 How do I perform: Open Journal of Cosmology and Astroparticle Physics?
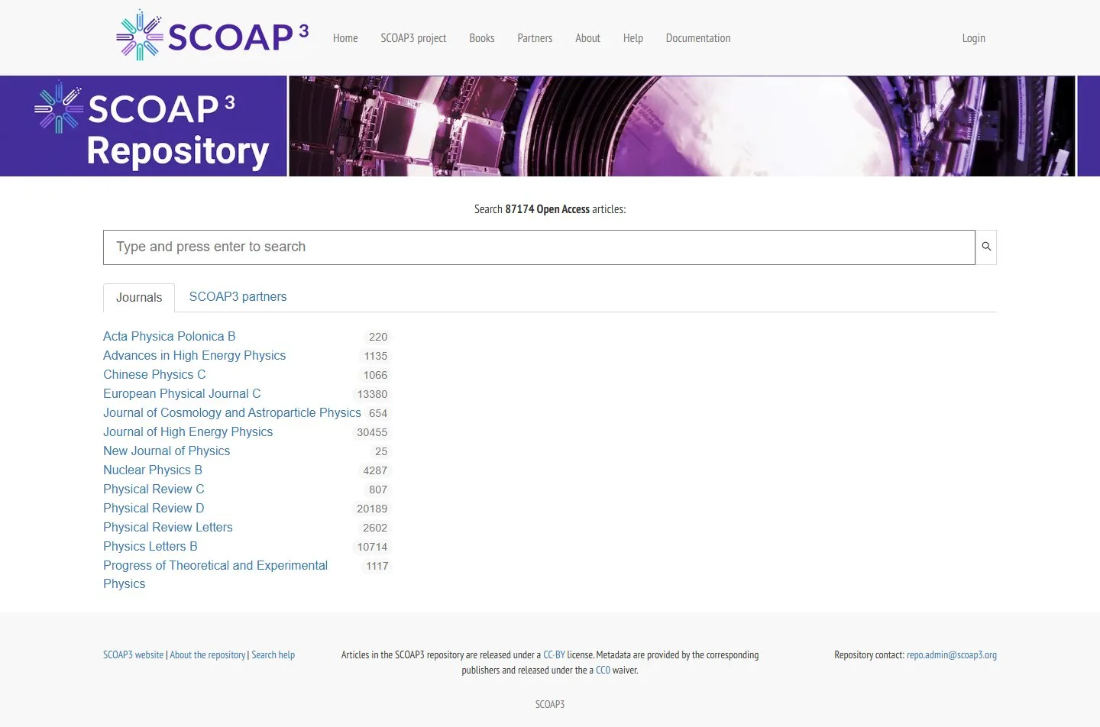tap(232, 413)
